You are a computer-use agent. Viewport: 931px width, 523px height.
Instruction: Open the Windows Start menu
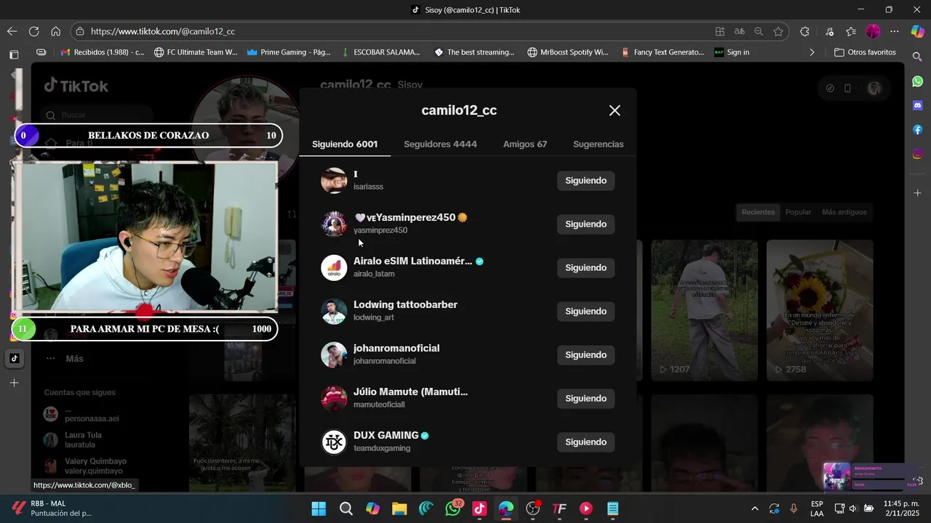(x=319, y=508)
